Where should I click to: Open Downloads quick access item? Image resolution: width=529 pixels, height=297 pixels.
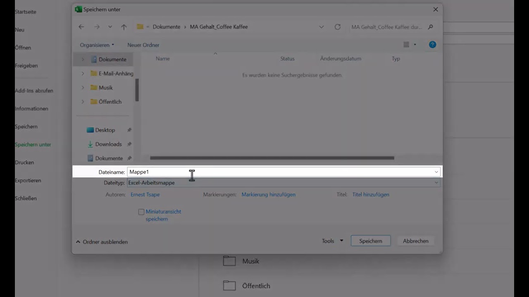105,144
